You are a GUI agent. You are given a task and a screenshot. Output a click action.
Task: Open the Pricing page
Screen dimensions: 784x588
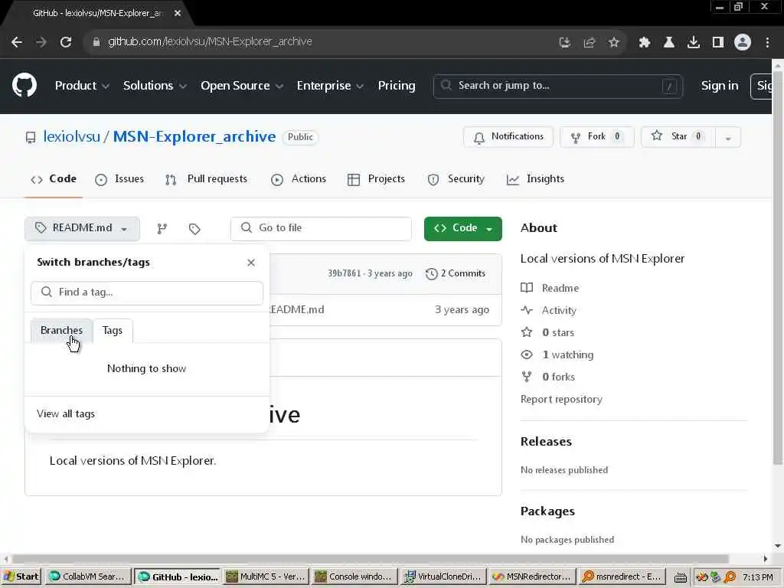(397, 86)
